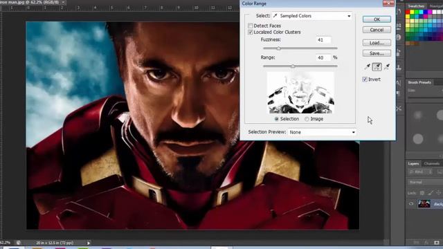Hide the Background layer with eye icon

coord(410,204)
